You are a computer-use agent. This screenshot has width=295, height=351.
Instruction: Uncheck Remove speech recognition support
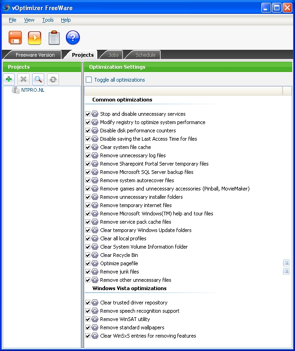coord(88,311)
